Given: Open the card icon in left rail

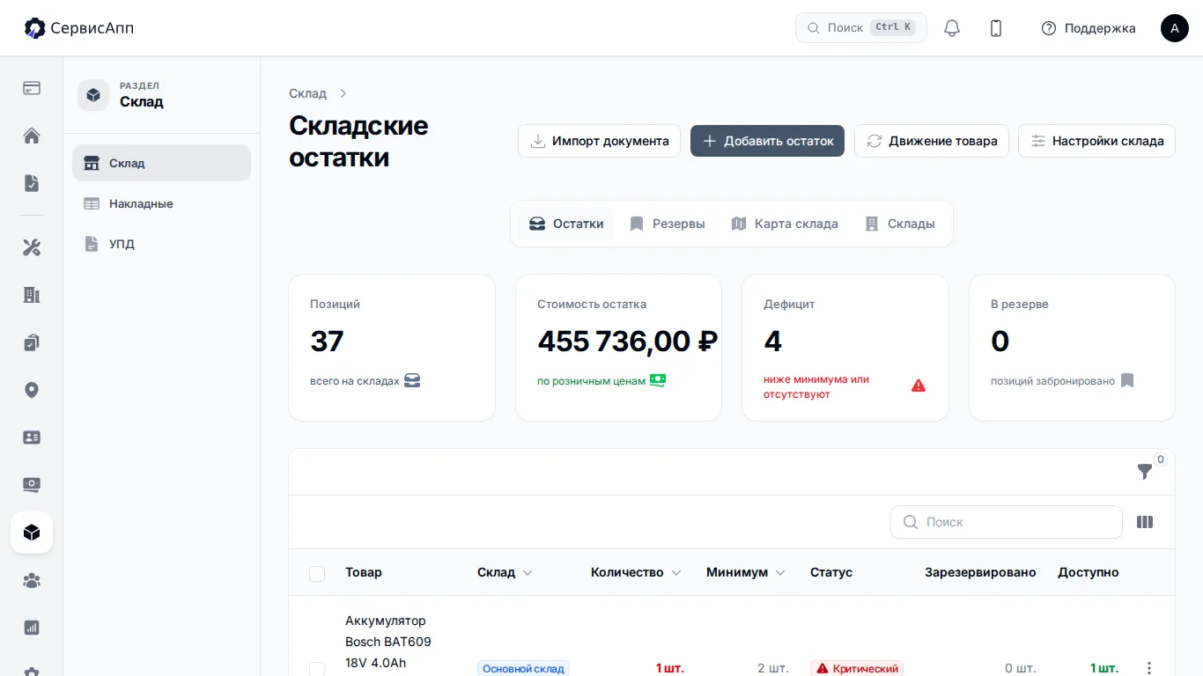Looking at the screenshot, I should pyautogui.click(x=32, y=88).
